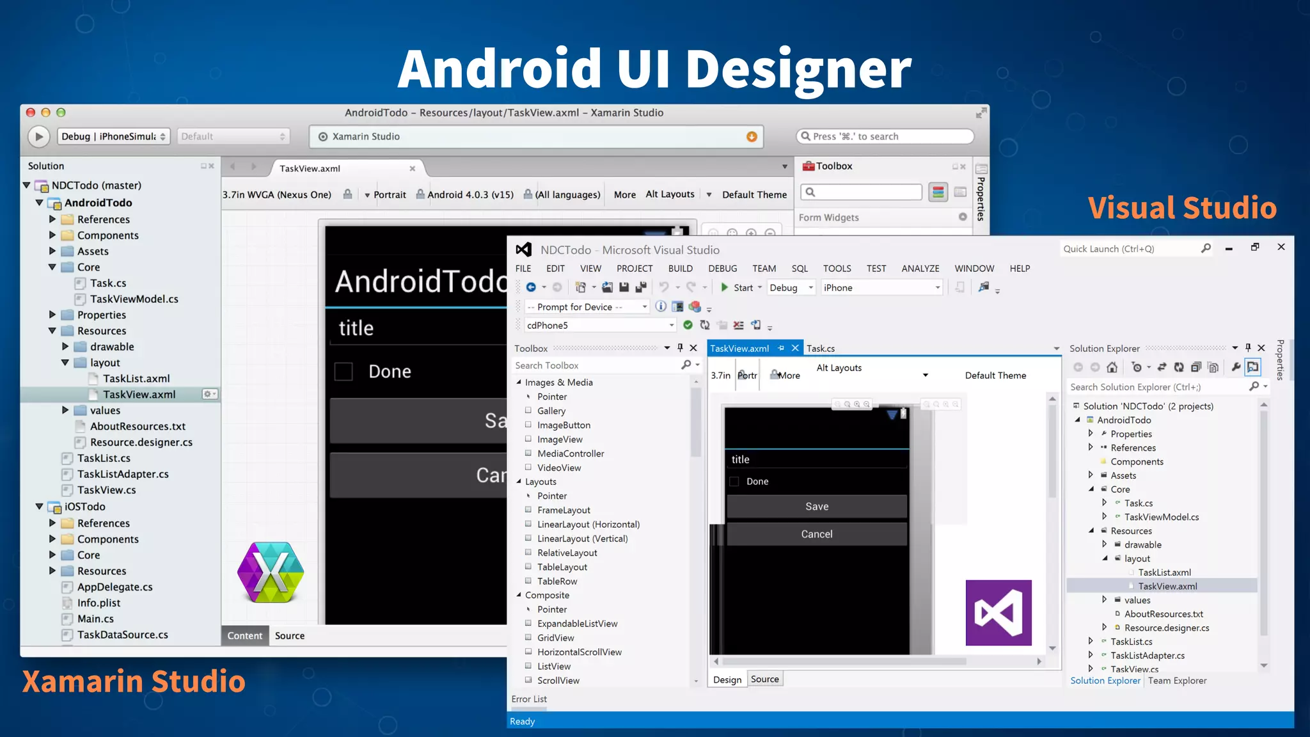
Task: Click the Refresh icon in Solution Explorer toolbar
Action: [x=1178, y=367]
